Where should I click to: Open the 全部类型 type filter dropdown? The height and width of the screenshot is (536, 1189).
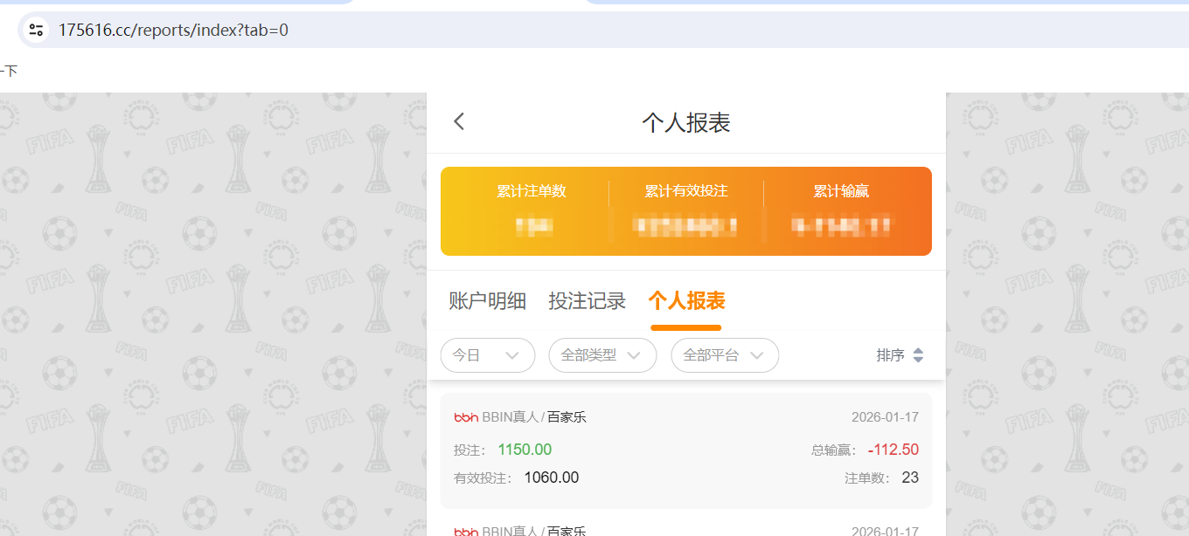(601, 355)
